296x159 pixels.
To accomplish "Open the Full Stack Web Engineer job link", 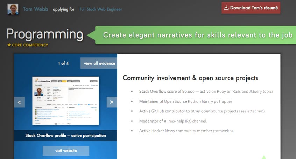I will pyautogui.click(x=101, y=9).
